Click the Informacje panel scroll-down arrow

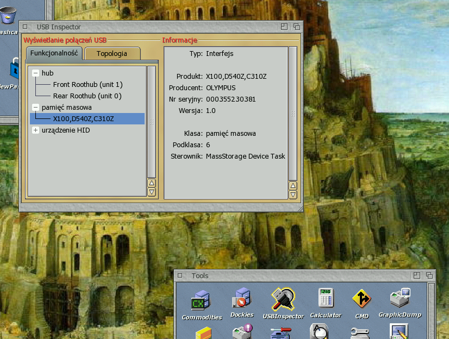pyautogui.click(x=293, y=195)
